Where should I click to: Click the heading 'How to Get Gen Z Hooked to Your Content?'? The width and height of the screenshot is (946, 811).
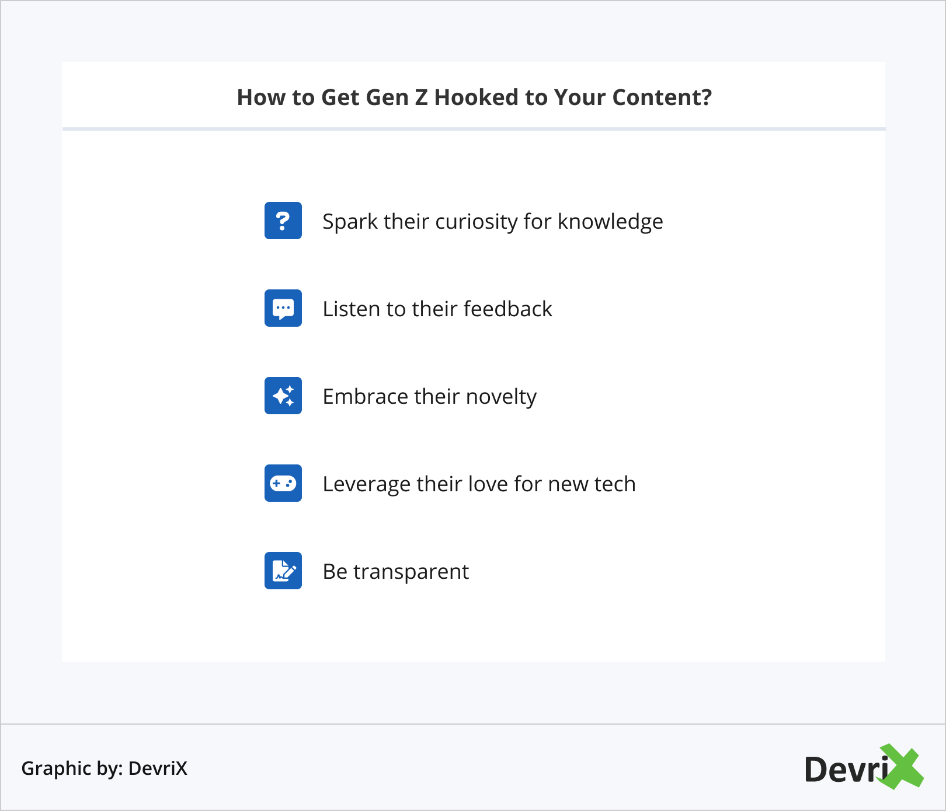pyautogui.click(x=474, y=97)
